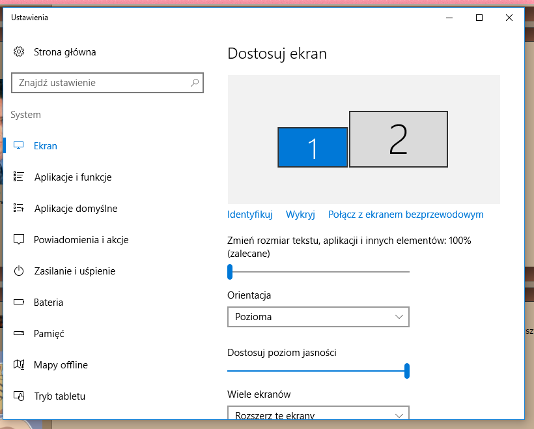Screen dimensions: 534x429
Task: Click the Aplikacje domyślne icon
Action: [19, 209]
